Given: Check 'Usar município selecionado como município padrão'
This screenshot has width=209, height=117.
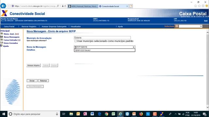Looking at the screenshot, I should 75,41.
